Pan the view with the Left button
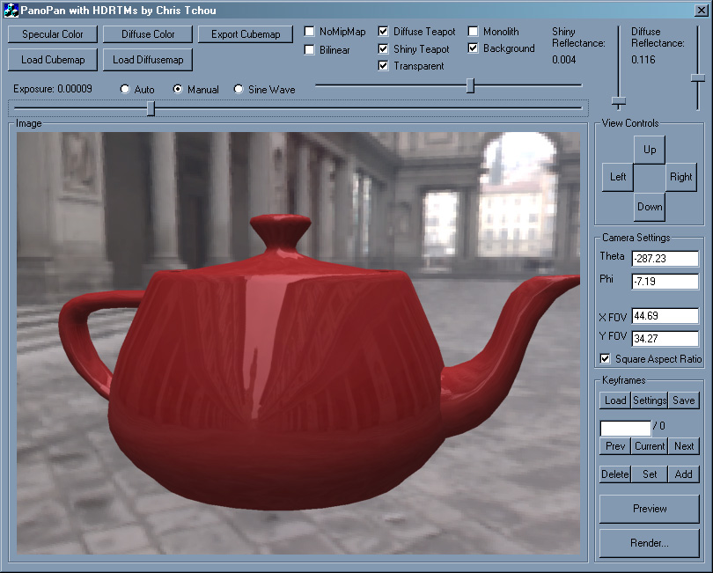 pos(618,177)
